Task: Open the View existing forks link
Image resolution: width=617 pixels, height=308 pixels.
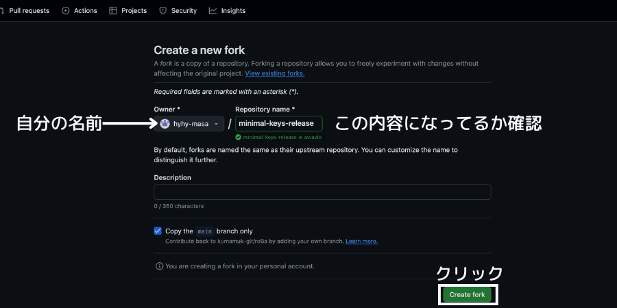Action: pyautogui.click(x=274, y=73)
